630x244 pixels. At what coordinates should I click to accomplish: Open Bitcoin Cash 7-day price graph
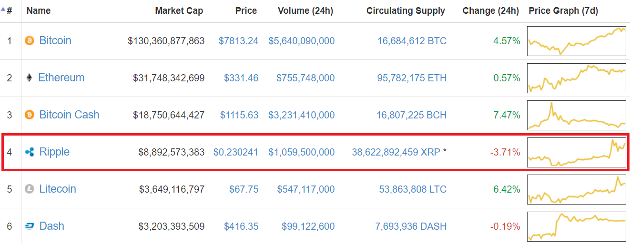point(577,115)
